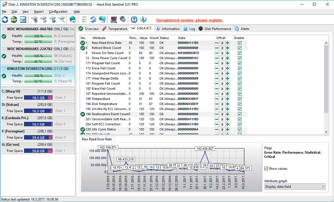The width and height of the screenshot is (334, 202).
Task: Uncheck Enable for Reallocation Event Count
Action: pyautogui.click(x=240, y=114)
